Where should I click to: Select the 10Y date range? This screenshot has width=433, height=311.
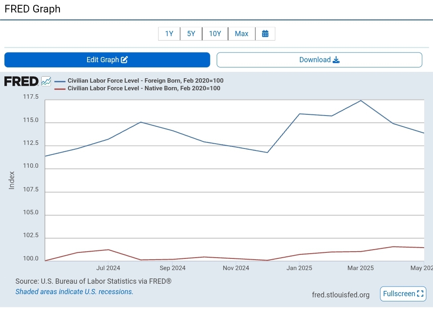click(215, 34)
